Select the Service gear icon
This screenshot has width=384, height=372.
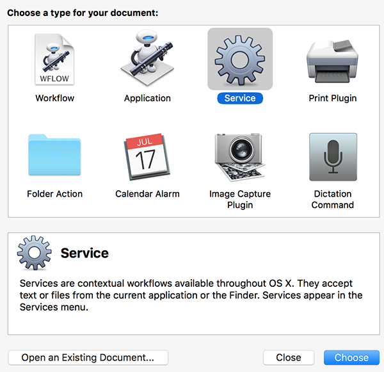(x=240, y=60)
